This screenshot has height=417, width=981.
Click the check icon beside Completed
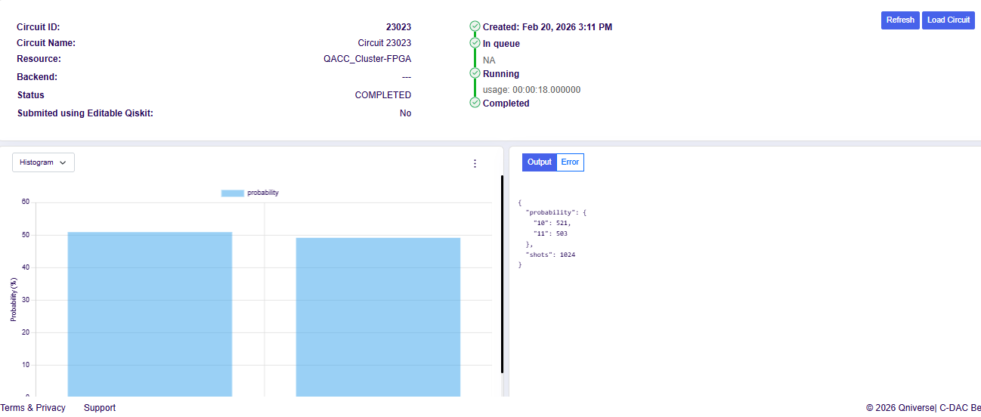click(x=475, y=103)
